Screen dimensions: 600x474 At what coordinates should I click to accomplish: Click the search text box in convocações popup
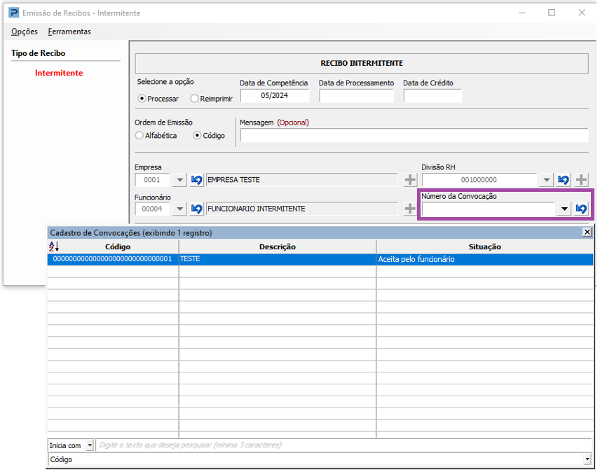tap(343, 445)
